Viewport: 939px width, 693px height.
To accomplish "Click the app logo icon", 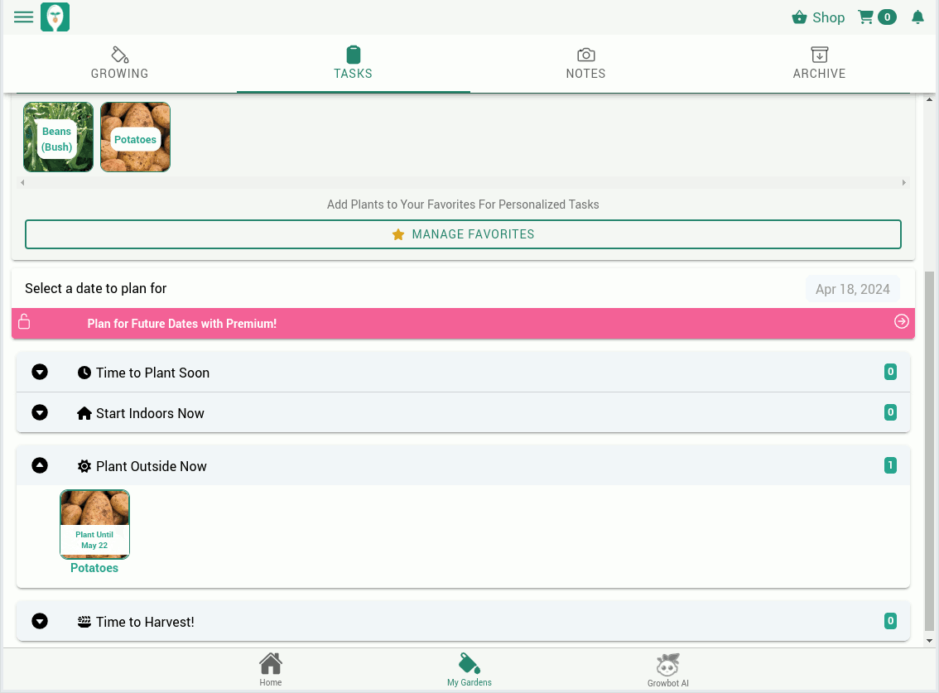I will click(55, 17).
